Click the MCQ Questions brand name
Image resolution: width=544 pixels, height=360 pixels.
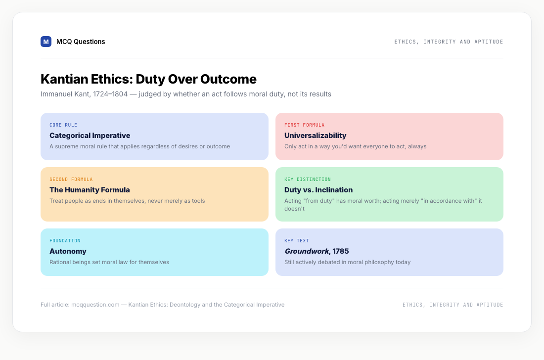pos(81,42)
